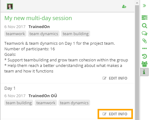Select team building tag under Day 1
This screenshot has width=149, height=120.
[19, 103]
